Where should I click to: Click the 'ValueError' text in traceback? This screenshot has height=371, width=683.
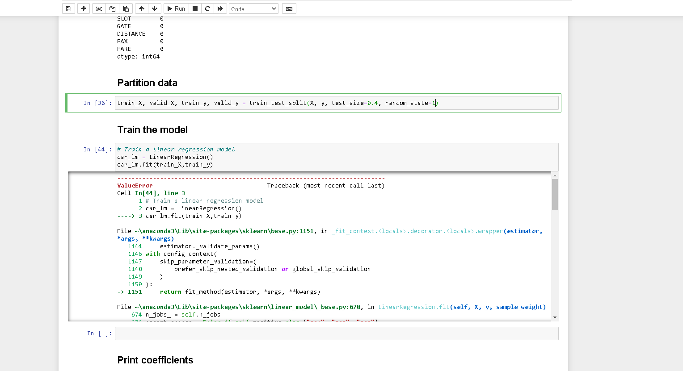point(135,185)
